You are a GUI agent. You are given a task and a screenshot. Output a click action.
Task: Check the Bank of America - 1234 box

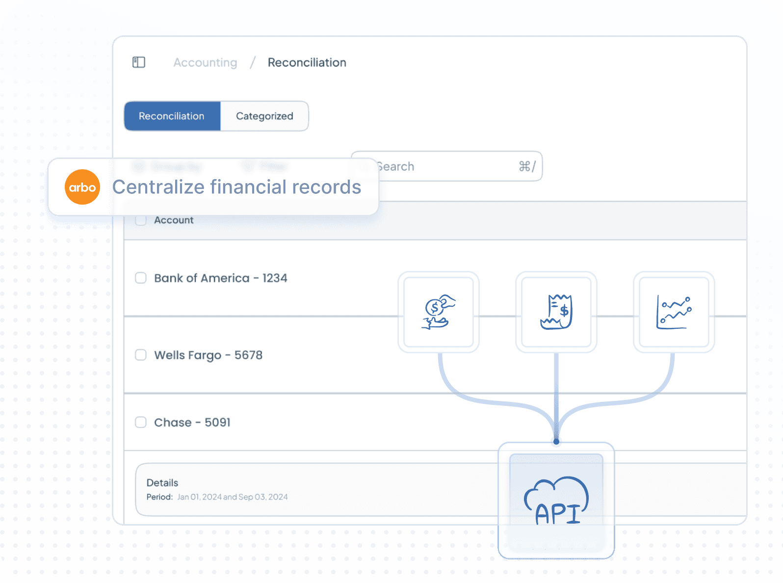click(141, 278)
